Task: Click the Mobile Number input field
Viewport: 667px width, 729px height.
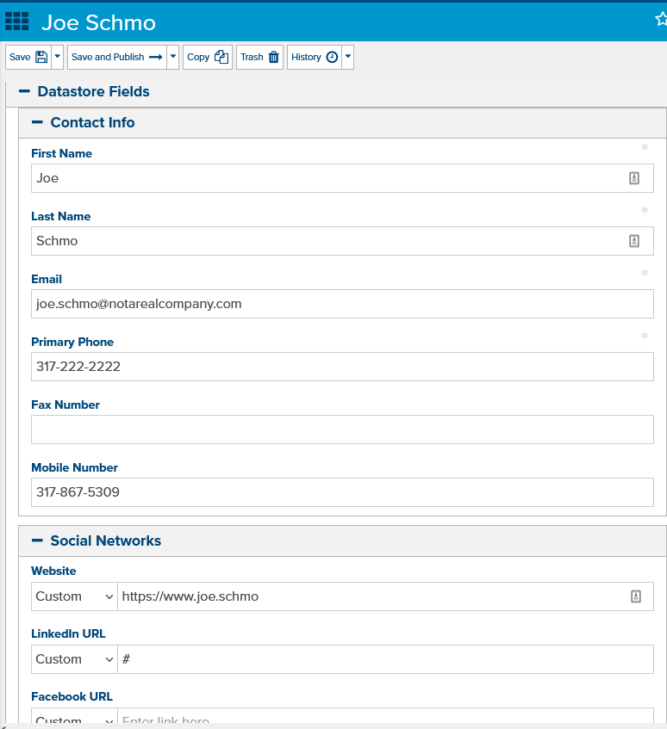Action: pos(342,492)
